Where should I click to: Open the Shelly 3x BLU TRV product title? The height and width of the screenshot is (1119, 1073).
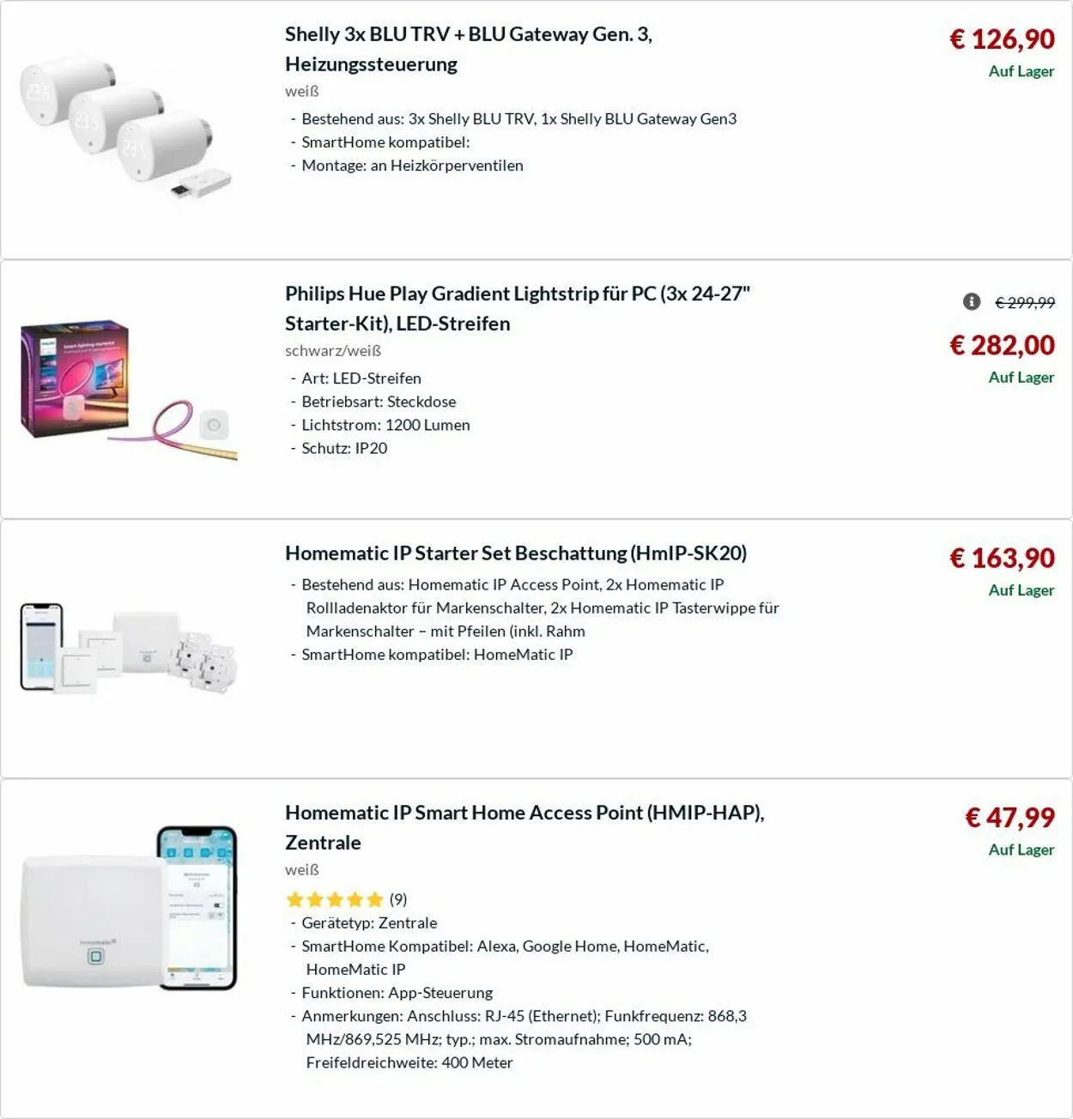pyautogui.click(x=469, y=49)
